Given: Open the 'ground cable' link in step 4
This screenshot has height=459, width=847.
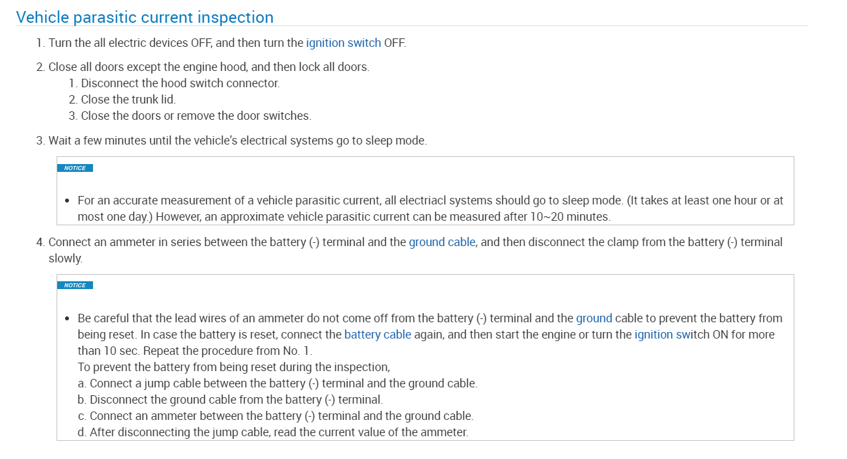Looking at the screenshot, I should pyautogui.click(x=442, y=242).
